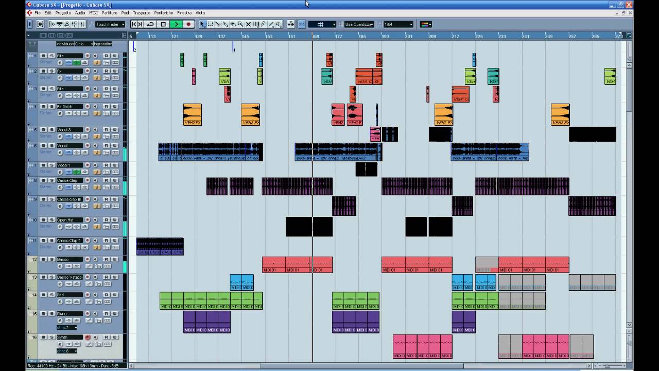Open the Ciclo dropdown above track list
This screenshot has width=659, height=371.
pyautogui.click(x=84, y=44)
